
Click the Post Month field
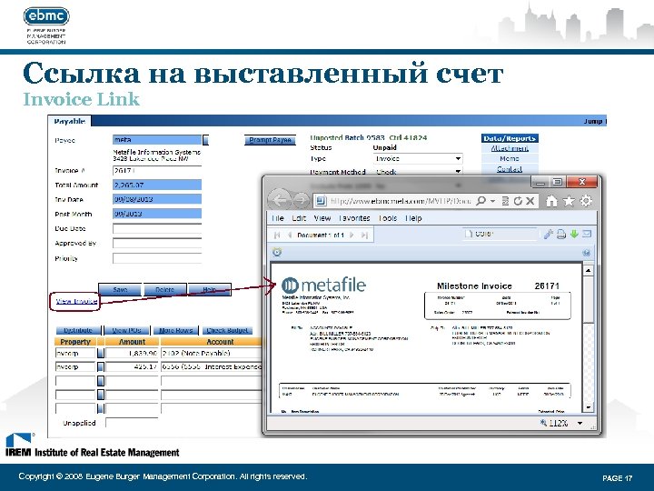tap(157, 214)
